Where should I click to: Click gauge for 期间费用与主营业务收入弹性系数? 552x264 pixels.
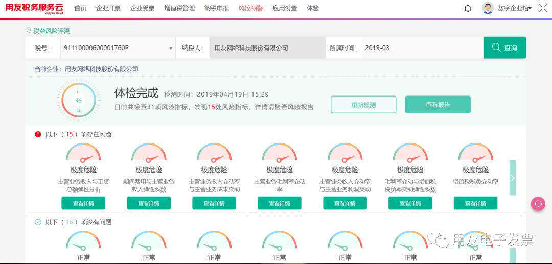click(149, 152)
